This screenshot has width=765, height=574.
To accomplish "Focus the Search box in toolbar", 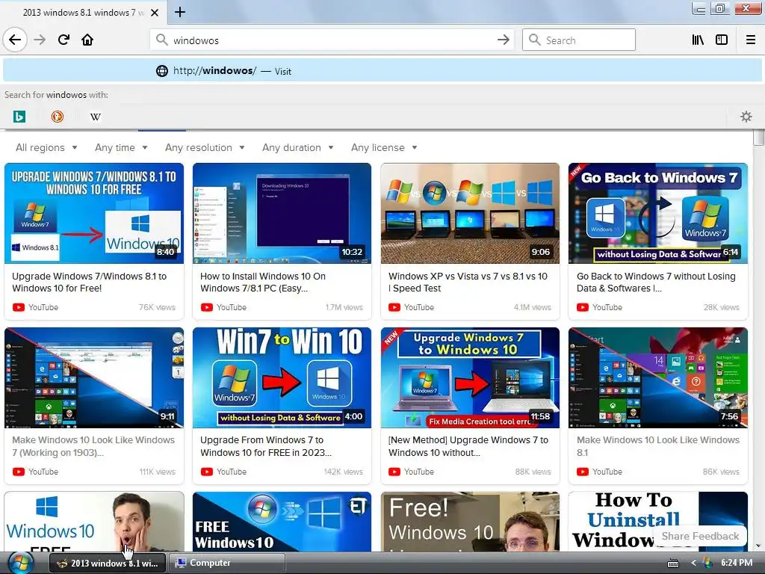I will pos(579,40).
